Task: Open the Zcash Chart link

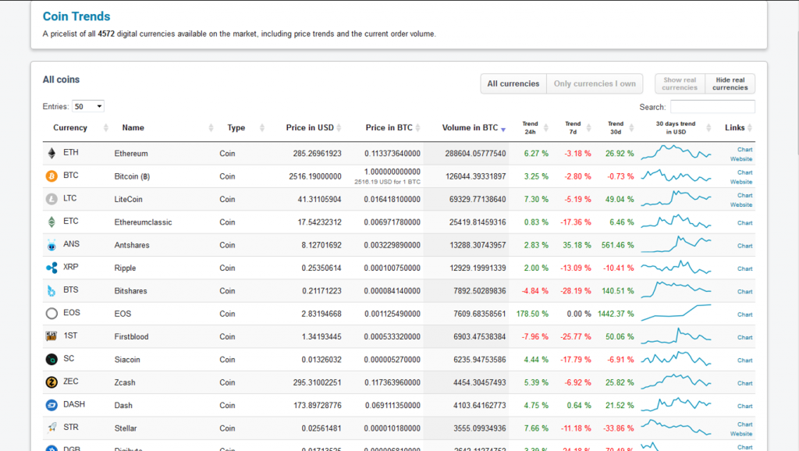Action: coord(744,383)
